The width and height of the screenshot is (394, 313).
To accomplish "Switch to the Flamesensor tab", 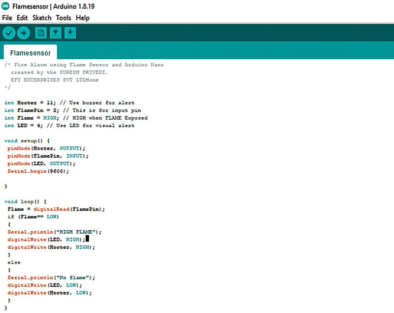I will tap(30, 52).
